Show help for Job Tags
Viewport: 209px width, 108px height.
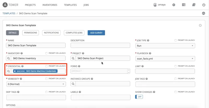coord(147,79)
